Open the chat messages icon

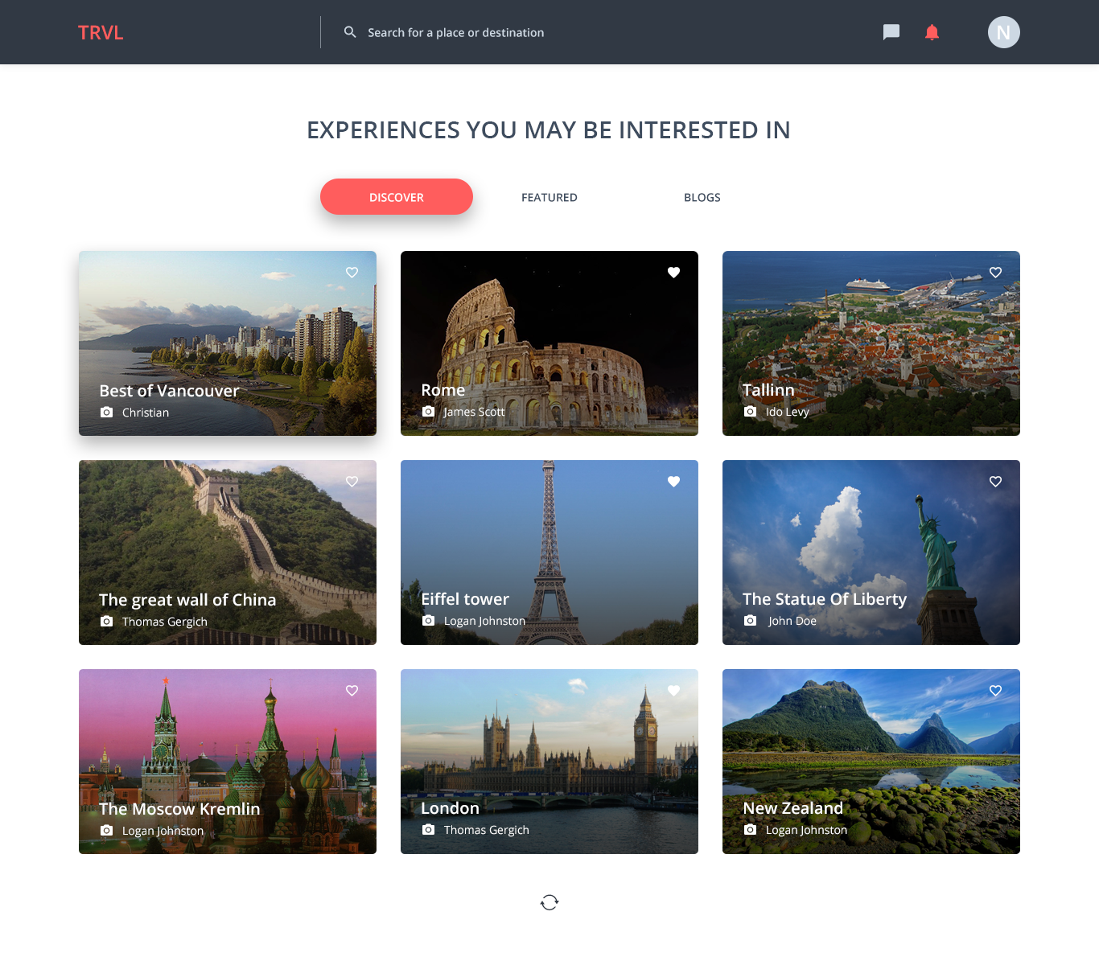tap(891, 32)
